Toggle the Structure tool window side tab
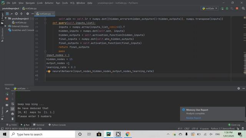246x138 pixels. pos(2,35)
